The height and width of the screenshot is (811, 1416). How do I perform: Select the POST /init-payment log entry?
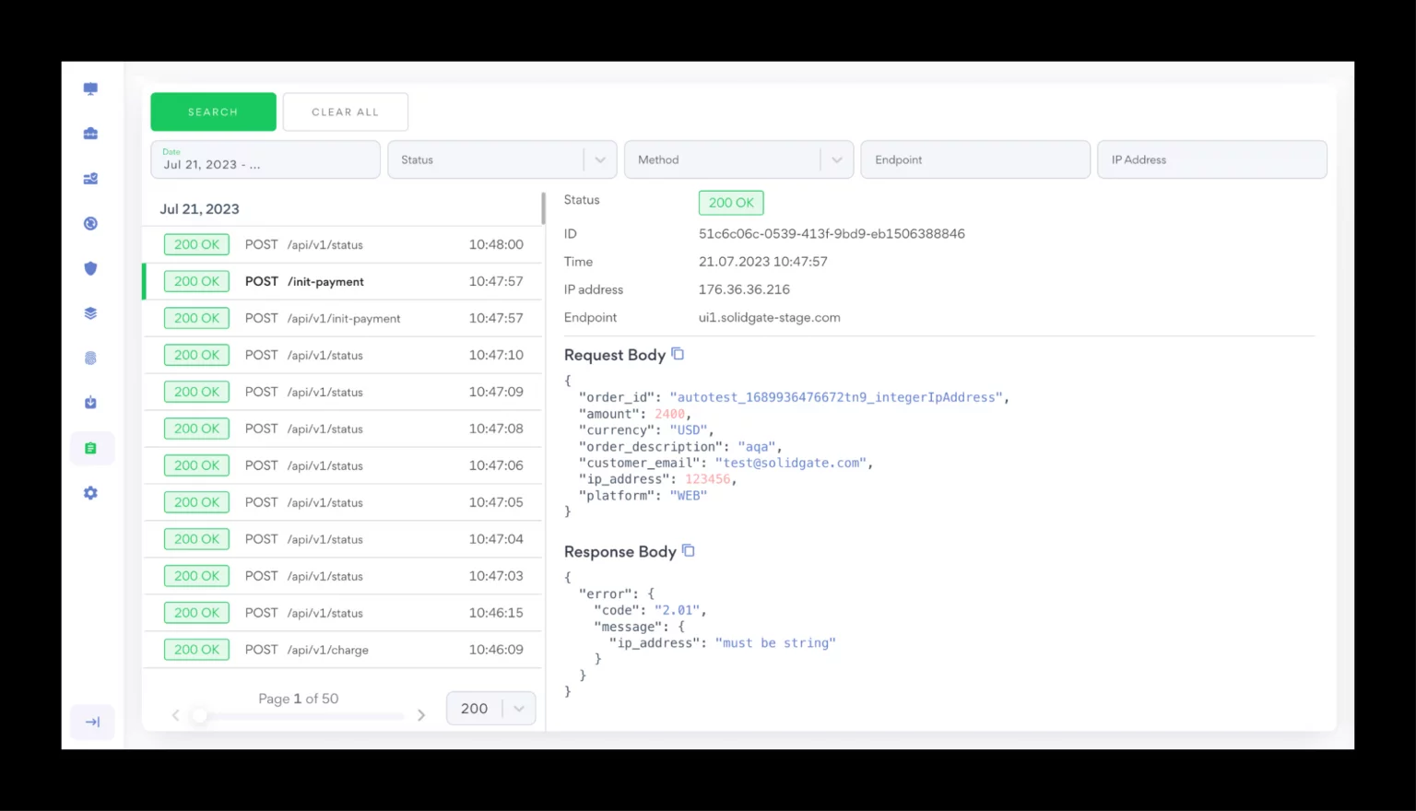(x=341, y=281)
